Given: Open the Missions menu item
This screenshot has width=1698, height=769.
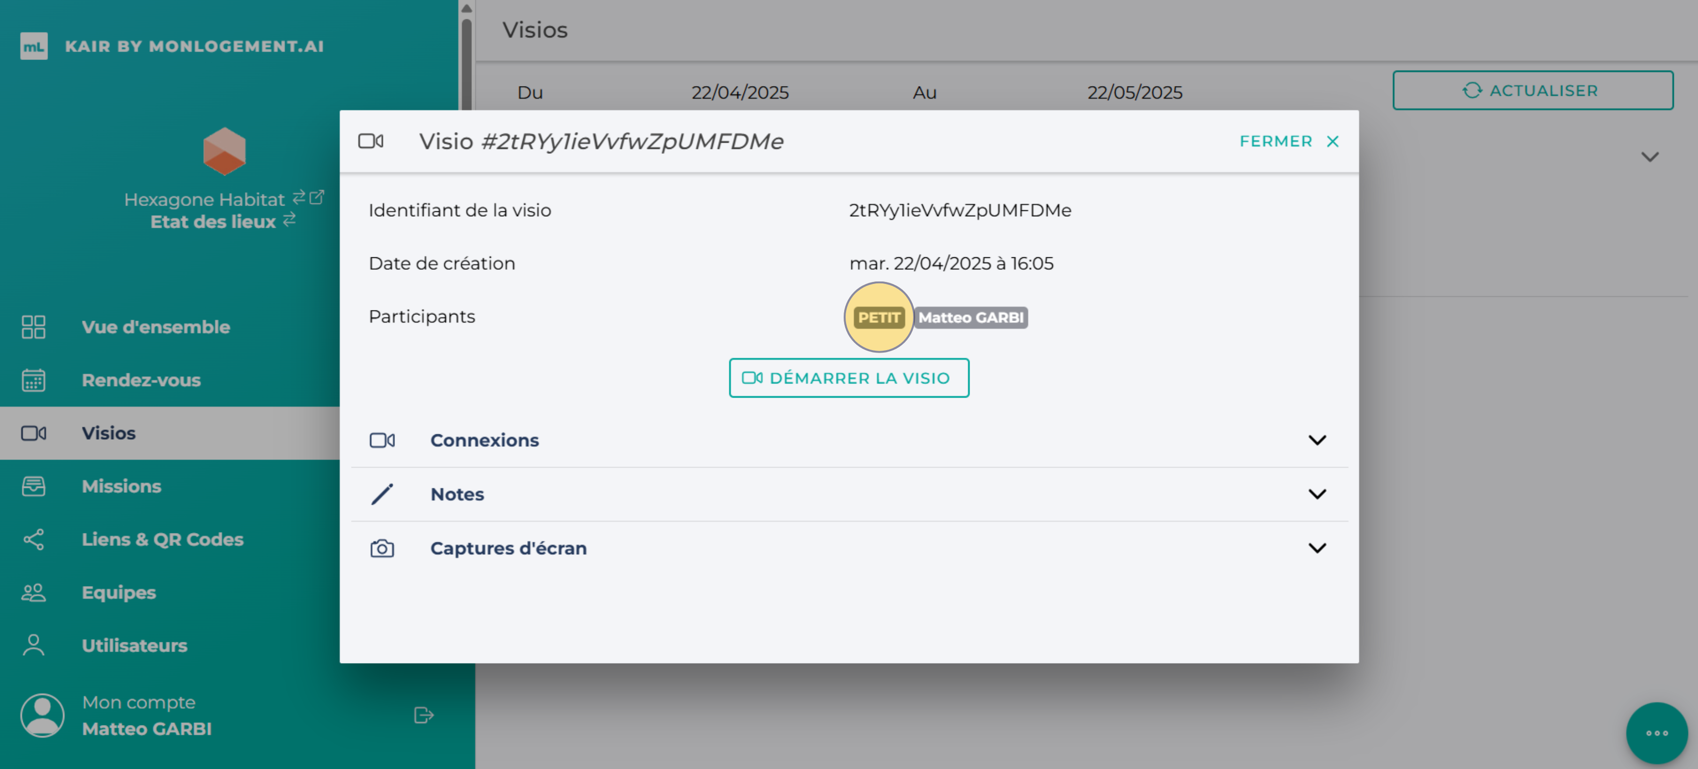Looking at the screenshot, I should 121,486.
